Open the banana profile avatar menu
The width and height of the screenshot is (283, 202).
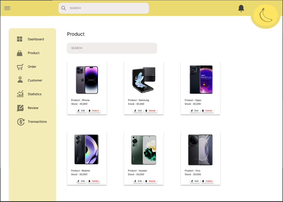(x=265, y=16)
